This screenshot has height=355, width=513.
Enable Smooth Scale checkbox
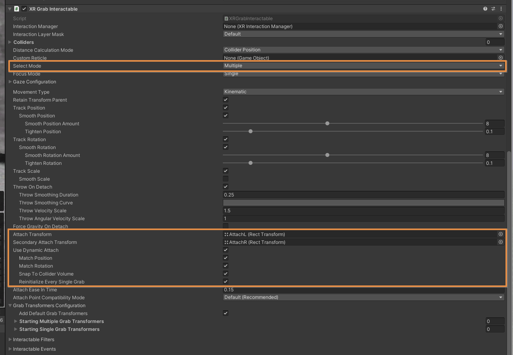226,179
